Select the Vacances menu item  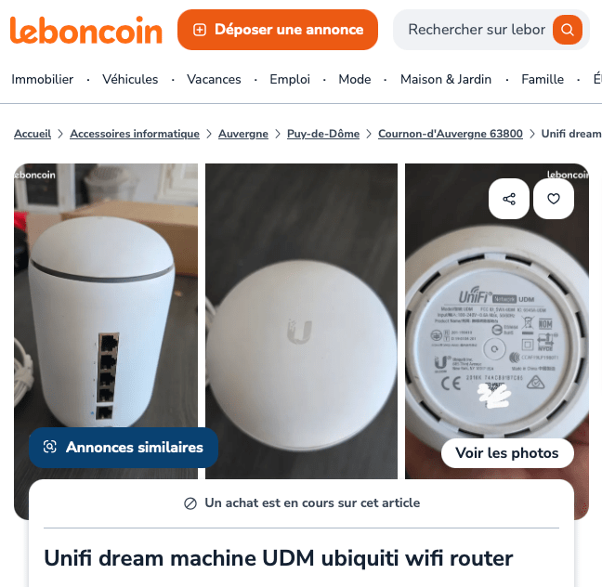[x=214, y=79]
